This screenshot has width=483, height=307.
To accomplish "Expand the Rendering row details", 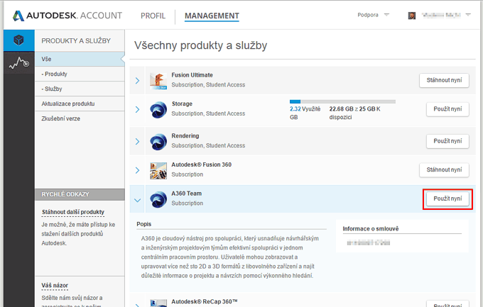I will coord(137,142).
